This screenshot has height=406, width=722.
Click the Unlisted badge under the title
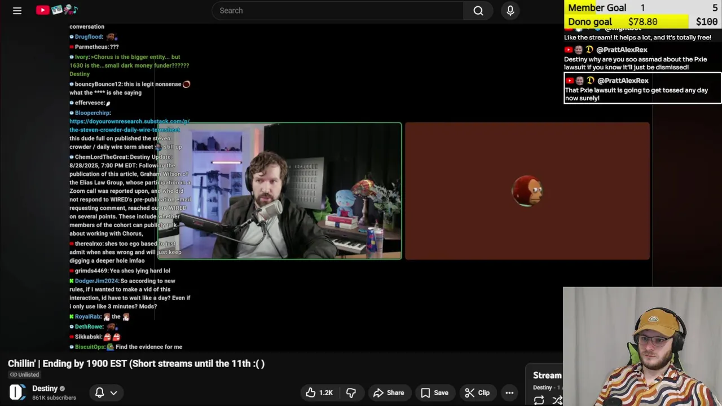(x=24, y=374)
